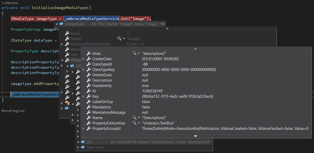Open the magnifier visualizer for "Image" Name
The image size is (314, 153).
click(119, 39)
